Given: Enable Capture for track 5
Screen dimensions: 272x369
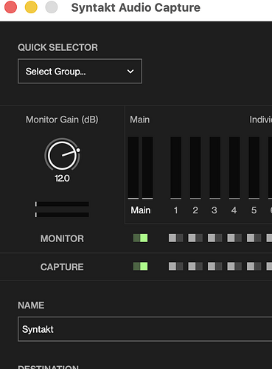Looking at the screenshot, I should pyautogui.click(x=254, y=266).
